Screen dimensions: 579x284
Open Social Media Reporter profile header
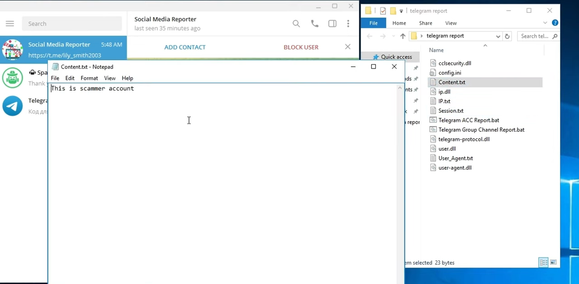tap(167, 24)
